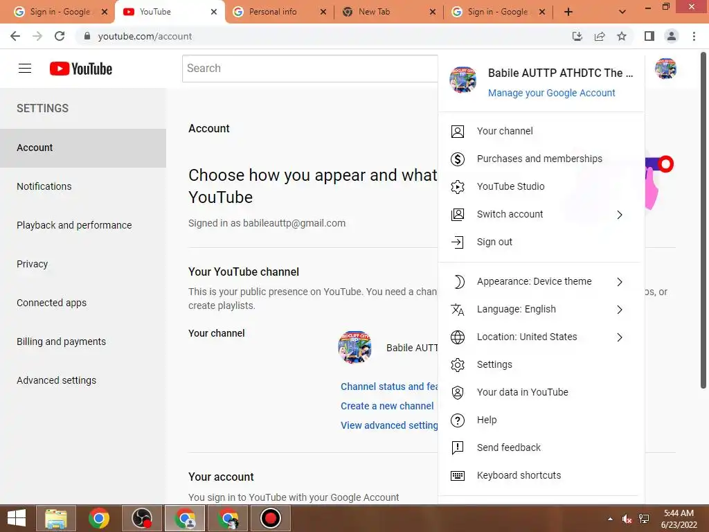Viewport: 709px width, 532px height.
Task: Click the Purchases and memberships dollar icon
Action: point(458,159)
